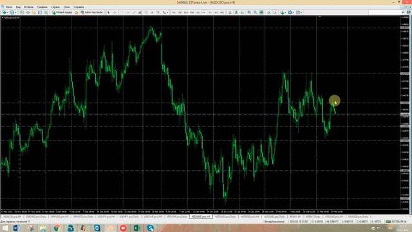Image resolution: width=412 pixels, height=232 pixels.
Task: Open the Strategy Tester icon
Action: 46,12
